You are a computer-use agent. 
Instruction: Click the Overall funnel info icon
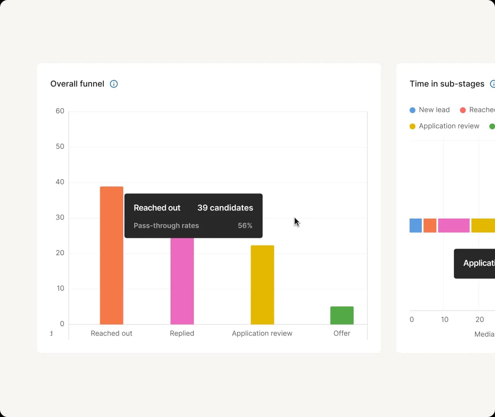[x=114, y=84]
